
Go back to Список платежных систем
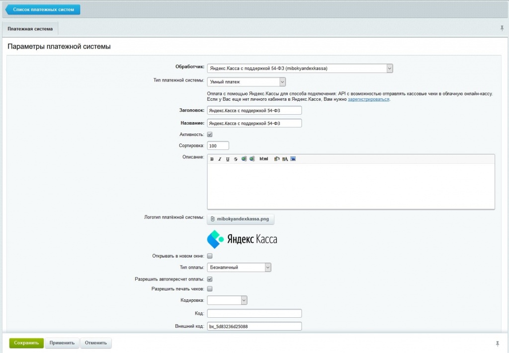click(x=43, y=9)
